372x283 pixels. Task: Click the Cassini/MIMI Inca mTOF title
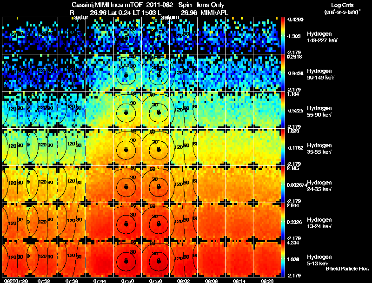coord(107,5)
